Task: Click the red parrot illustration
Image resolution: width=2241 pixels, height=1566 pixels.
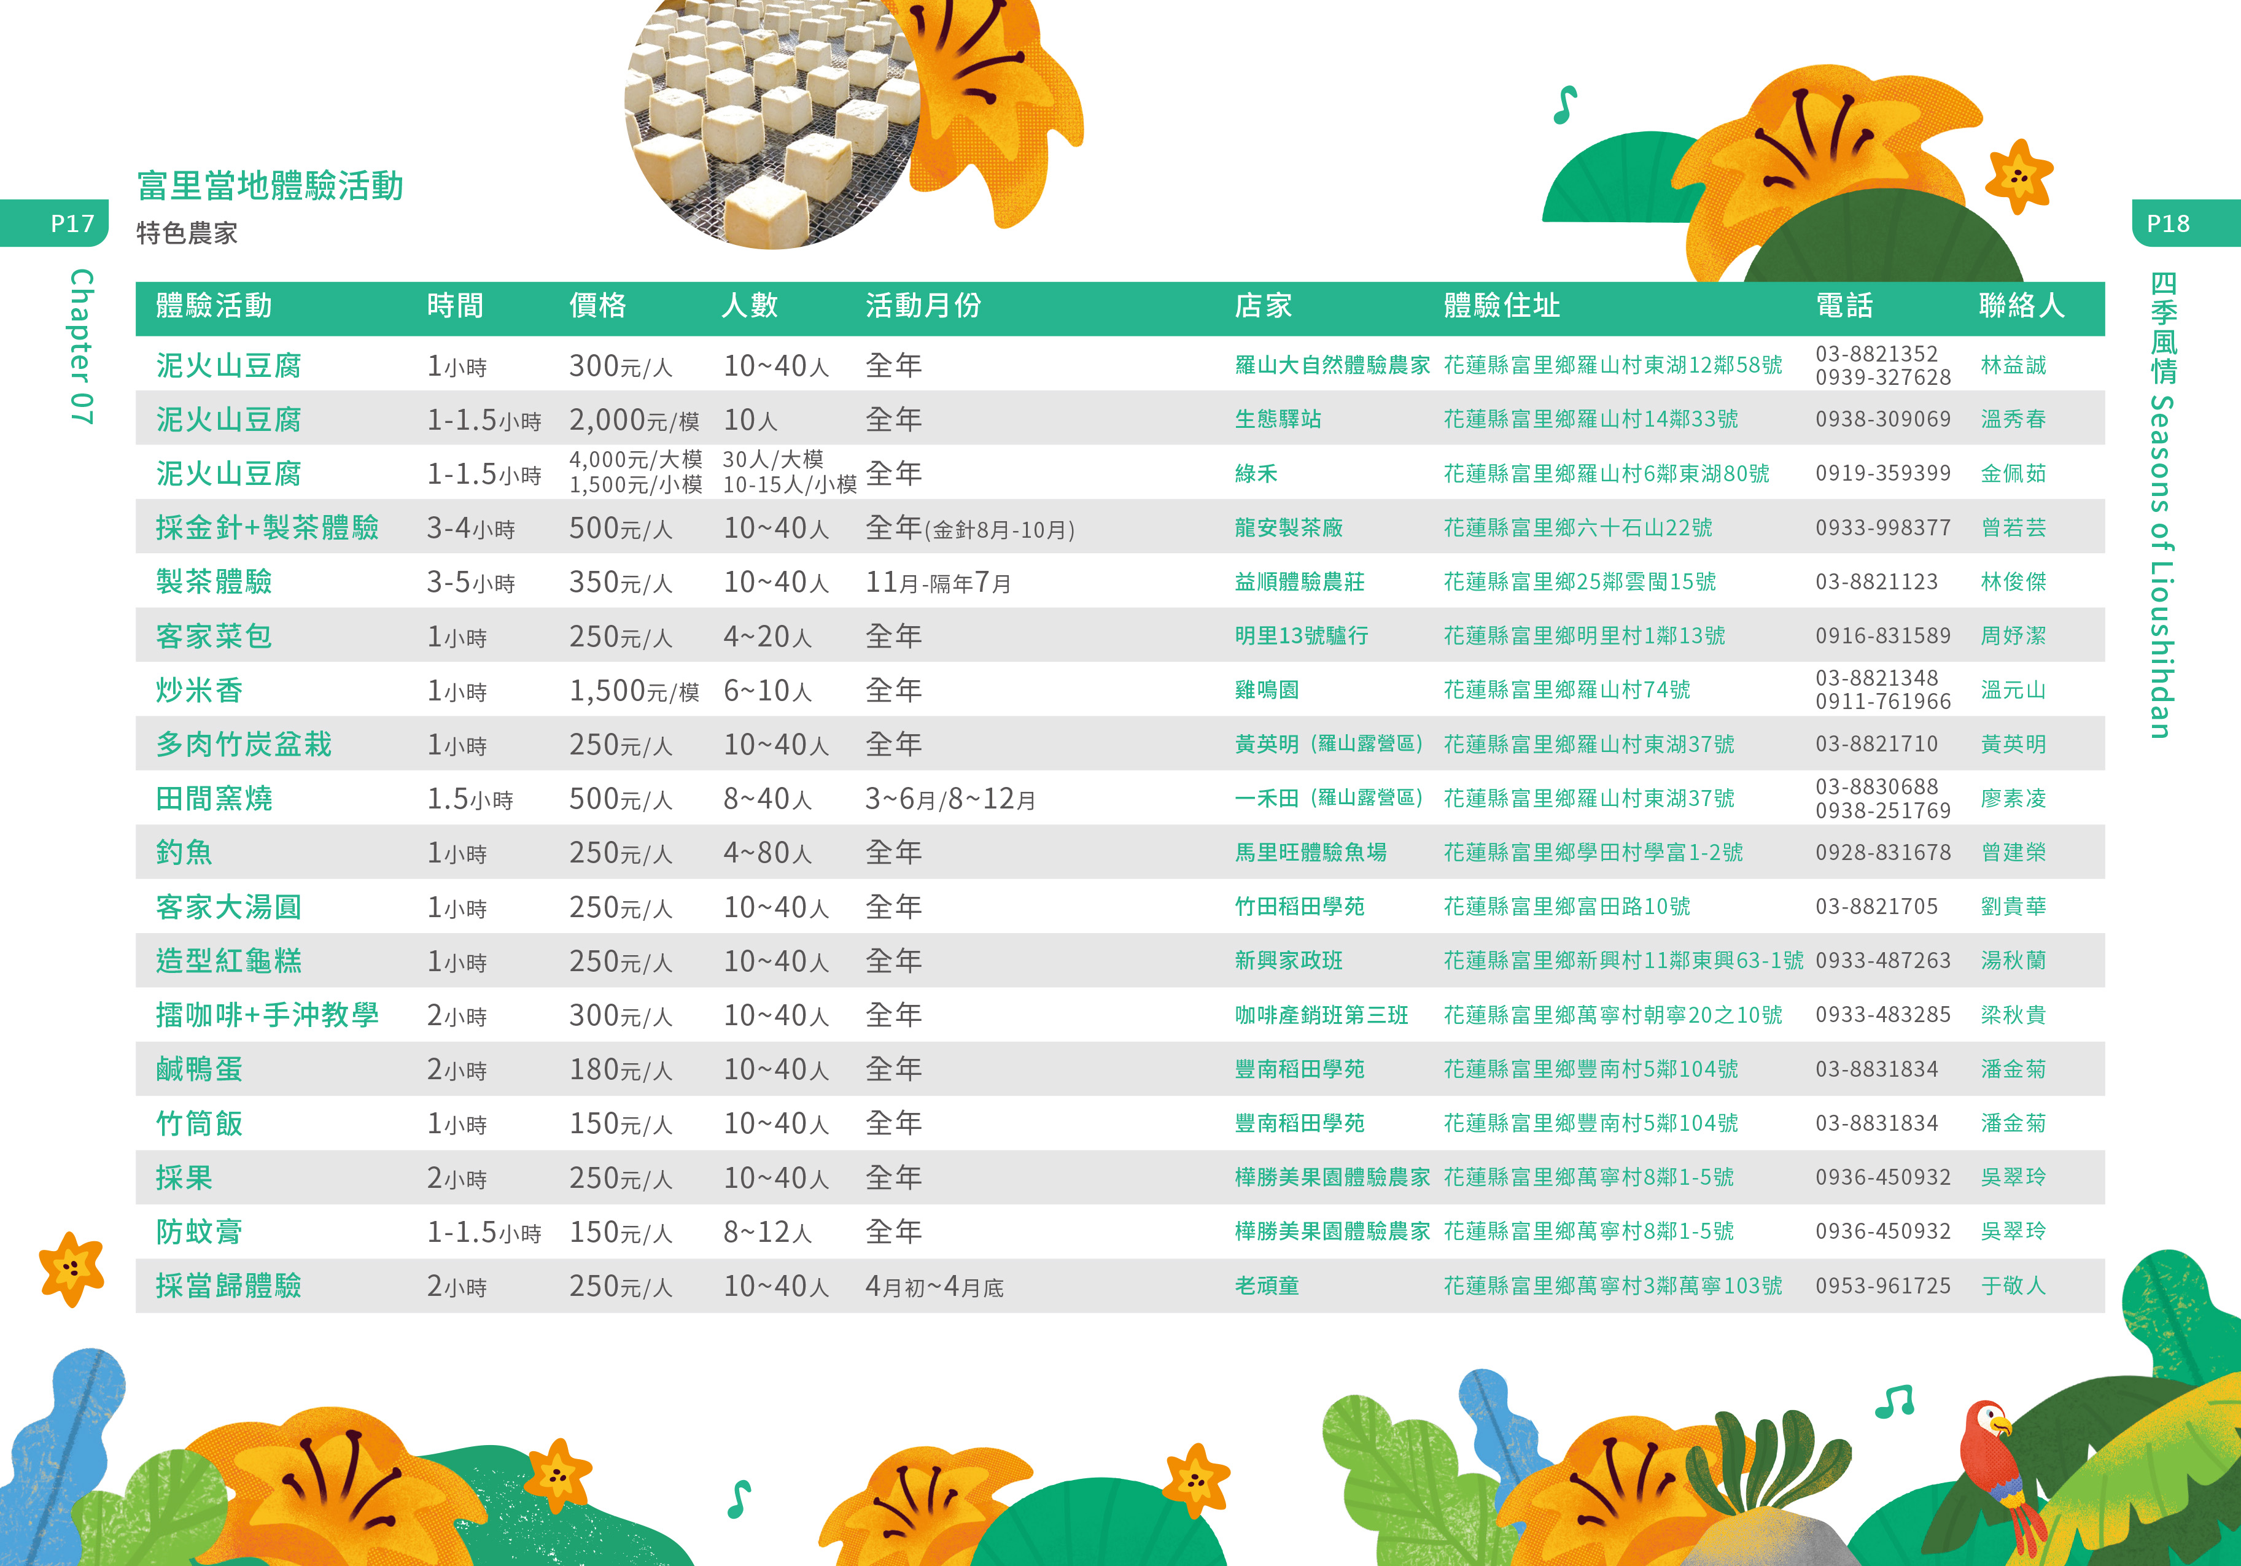Action: tap(1991, 1459)
